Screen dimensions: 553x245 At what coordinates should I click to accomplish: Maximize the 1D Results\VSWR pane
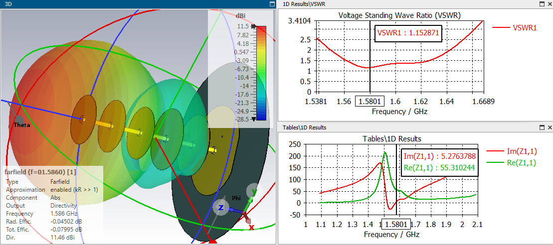coord(542,4)
